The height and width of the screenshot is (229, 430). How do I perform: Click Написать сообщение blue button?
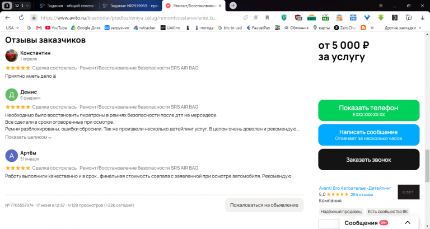pyautogui.click(x=368, y=135)
